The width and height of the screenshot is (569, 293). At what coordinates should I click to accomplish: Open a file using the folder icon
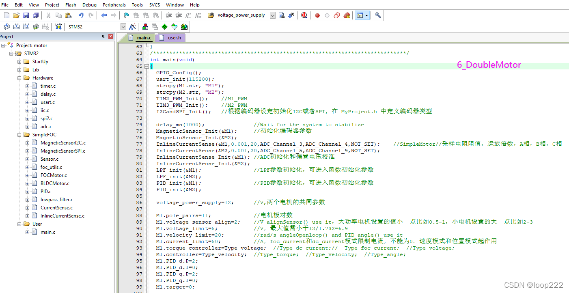16,15
